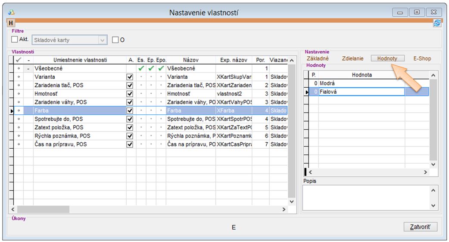Collapse the Všeobecné group with minus sign
Image resolution: width=449 pixels, height=242 pixels.
tap(28, 68)
